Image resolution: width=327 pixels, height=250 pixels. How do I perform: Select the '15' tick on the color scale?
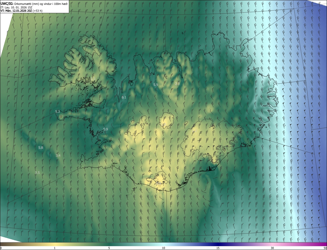218,248
